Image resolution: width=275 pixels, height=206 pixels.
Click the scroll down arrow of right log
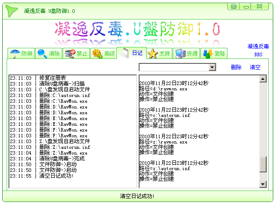(263, 184)
